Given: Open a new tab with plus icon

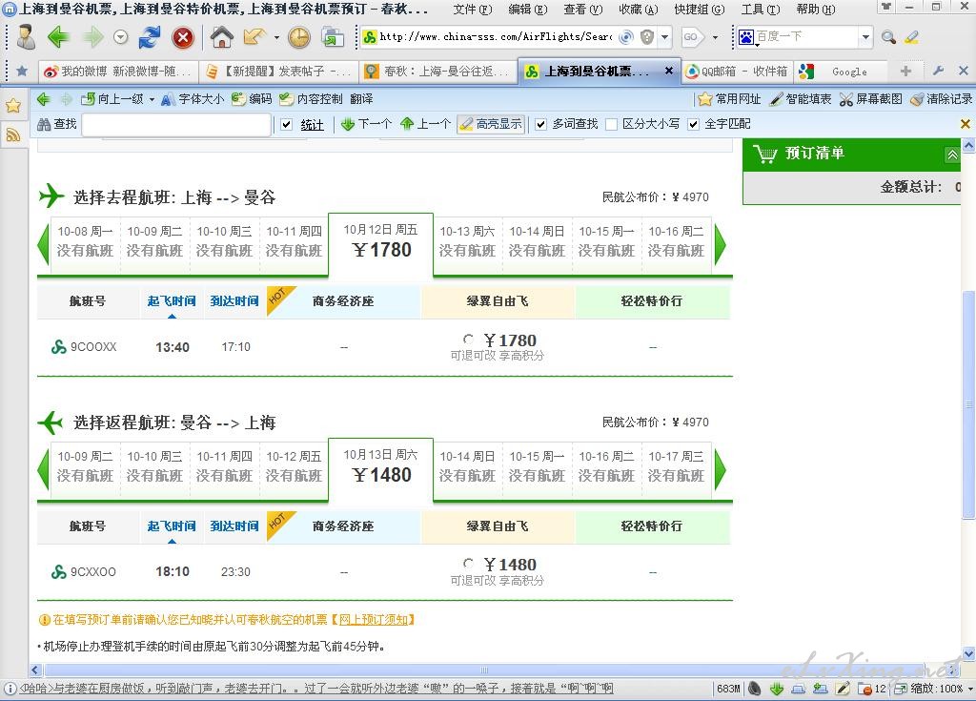Looking at the screenshot, I should 905,71.
